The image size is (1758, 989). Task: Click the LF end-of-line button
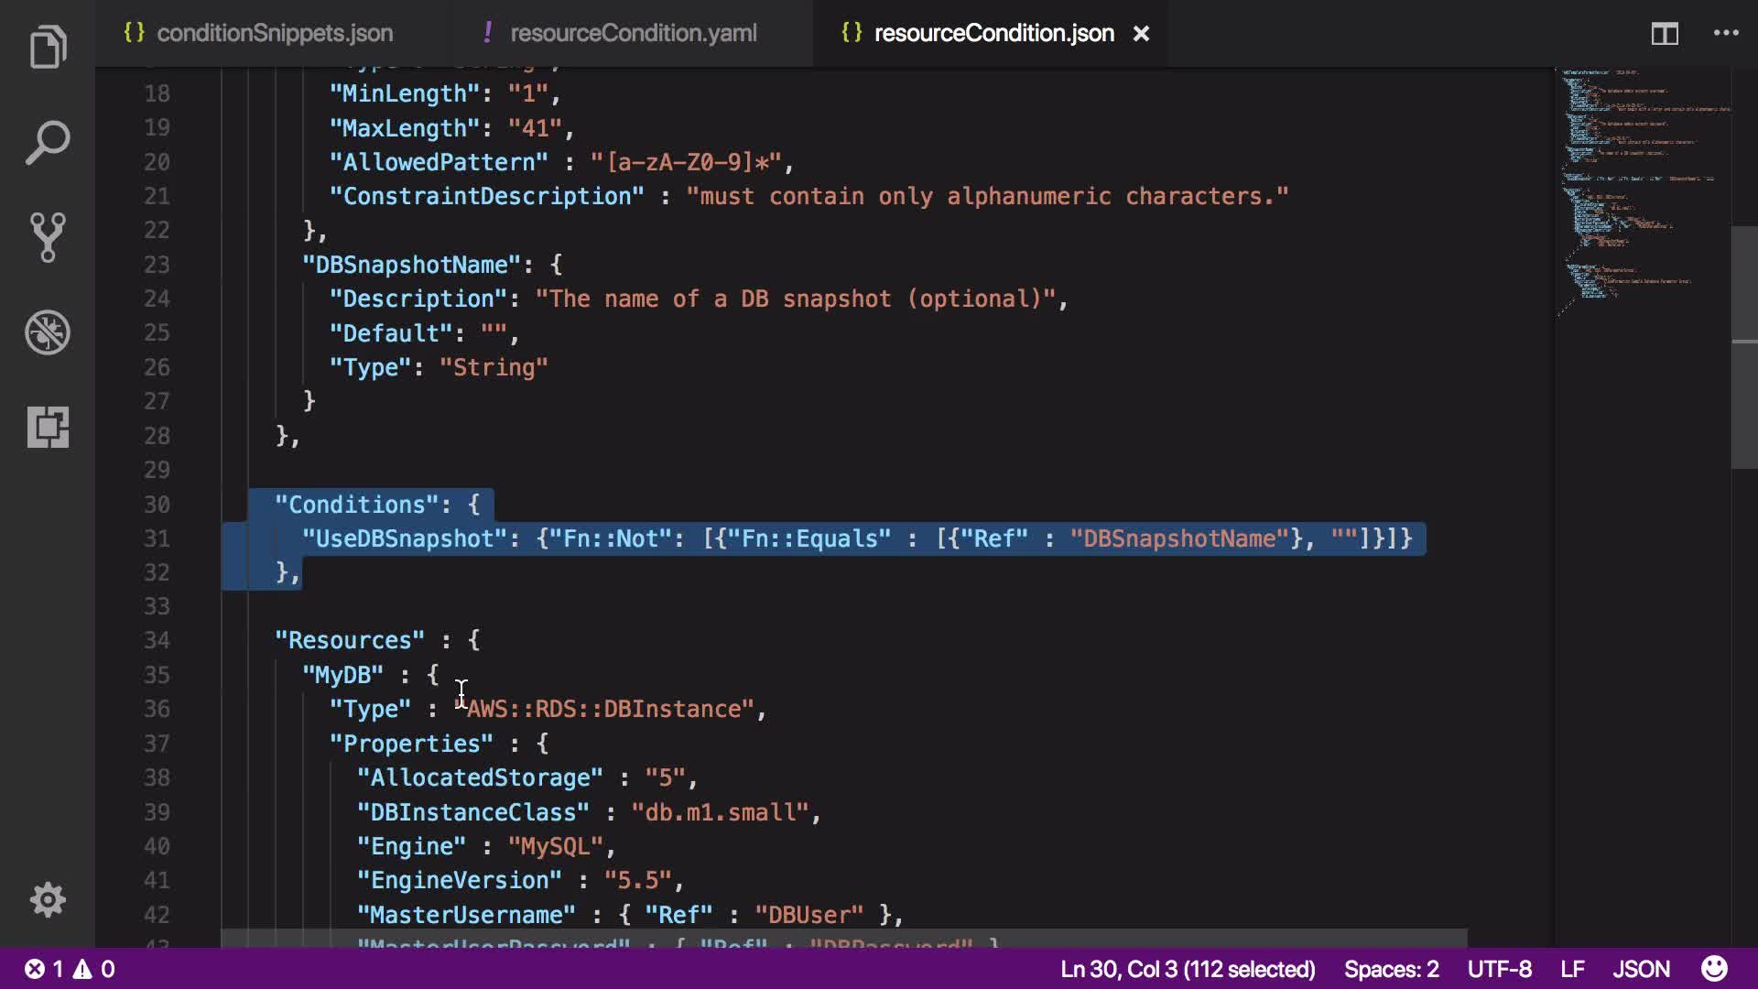click(x=1572, y=969)
